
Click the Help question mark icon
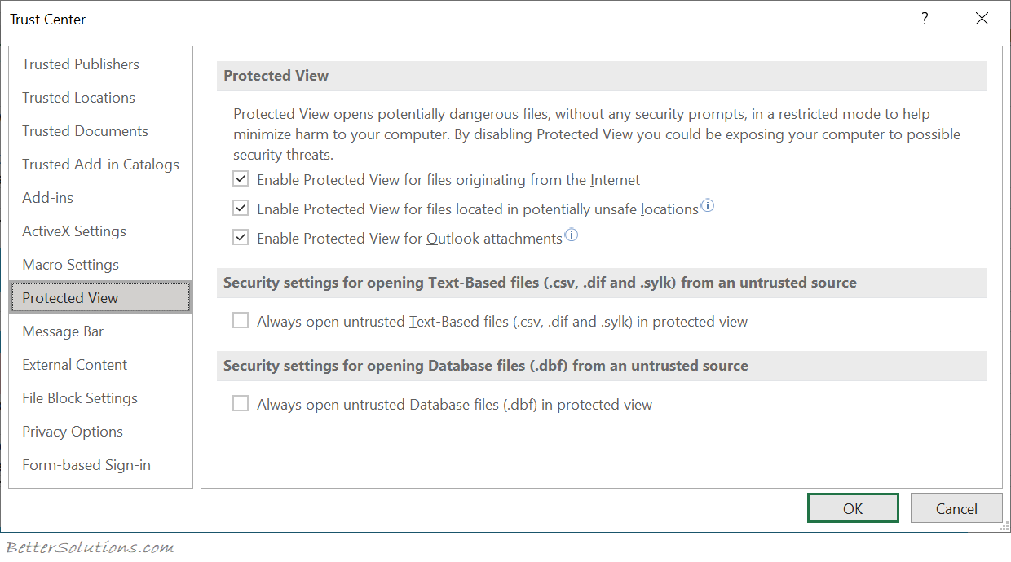tap(925, 19)
